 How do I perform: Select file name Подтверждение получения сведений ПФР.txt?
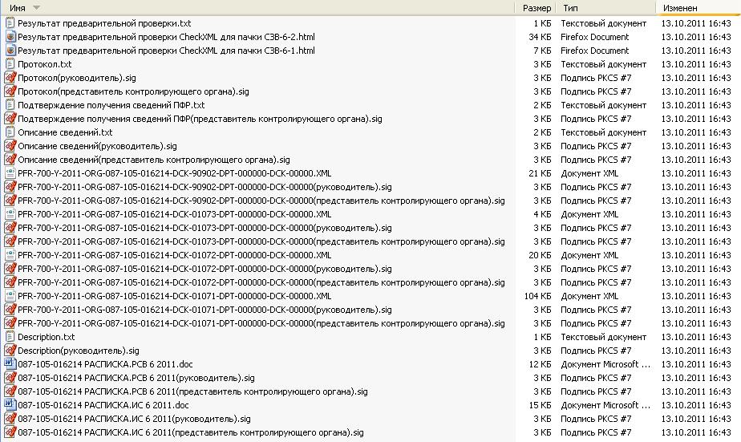111,105
